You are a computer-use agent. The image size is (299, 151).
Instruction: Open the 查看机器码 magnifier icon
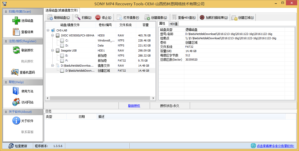[x=15, y=72]
